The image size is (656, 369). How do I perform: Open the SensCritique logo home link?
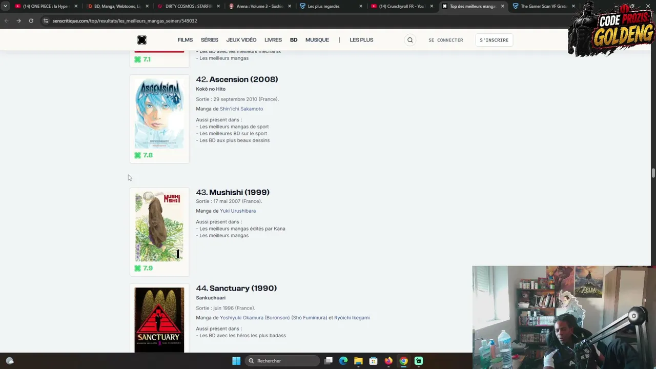(x=142, y=40)
